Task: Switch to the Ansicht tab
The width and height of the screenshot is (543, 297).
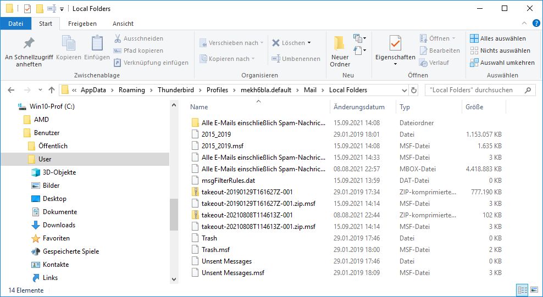Action: pyautogui.click(x=123, y=24)
